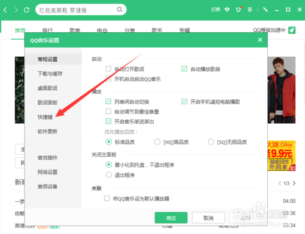The image size is (305, 234).
Task: Click QQ等级加速中 text link
Action: coord(269,30)
